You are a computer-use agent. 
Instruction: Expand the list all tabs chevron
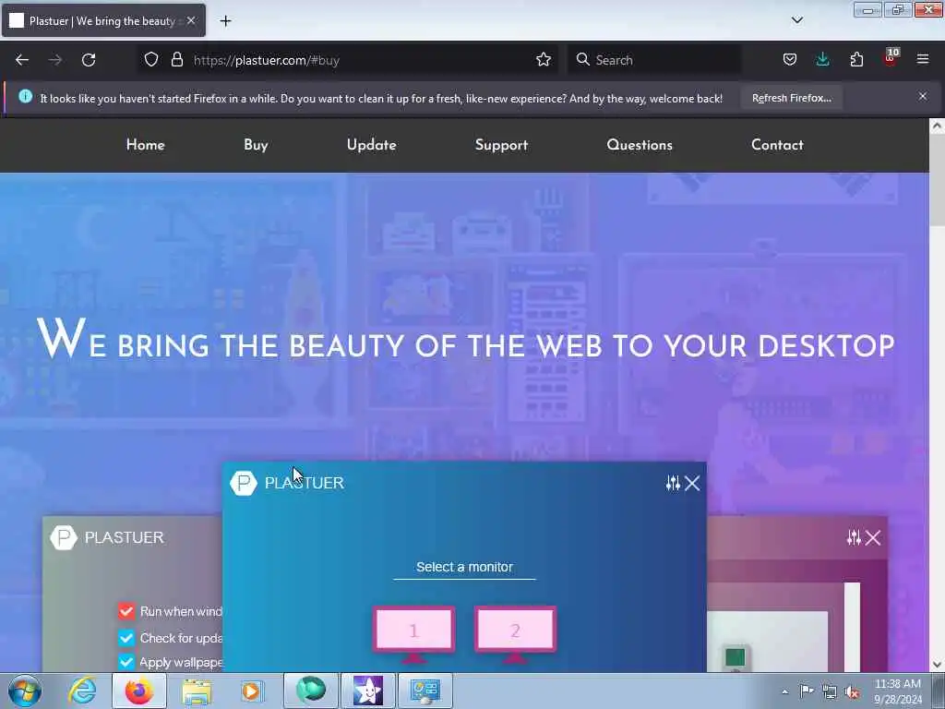[x=796, y=20]
